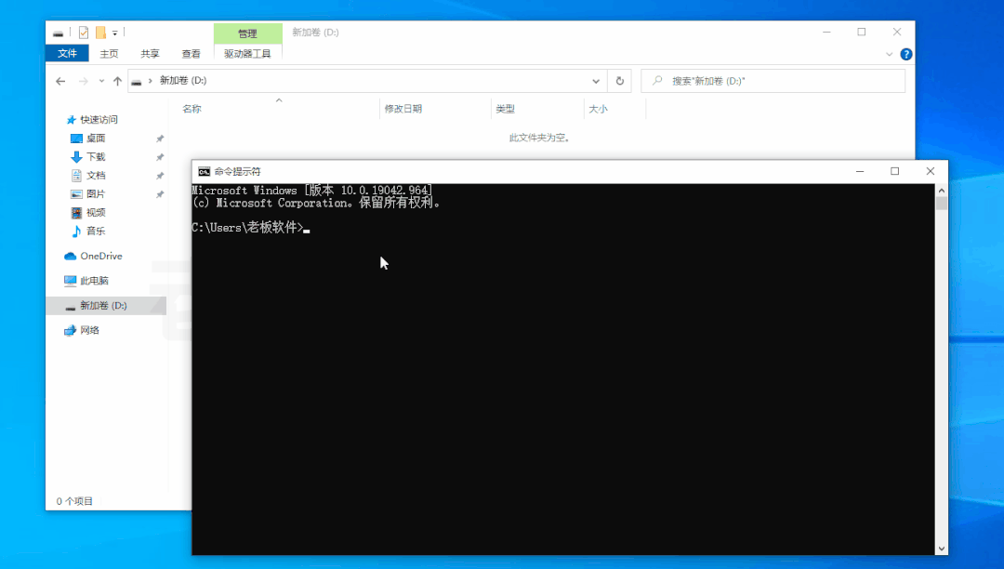Click the search magnifier icon
1004x569 pixels.
657,81
